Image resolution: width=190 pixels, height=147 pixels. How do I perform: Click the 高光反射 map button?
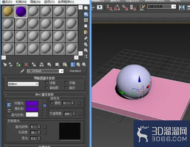(x=41, y=114)
